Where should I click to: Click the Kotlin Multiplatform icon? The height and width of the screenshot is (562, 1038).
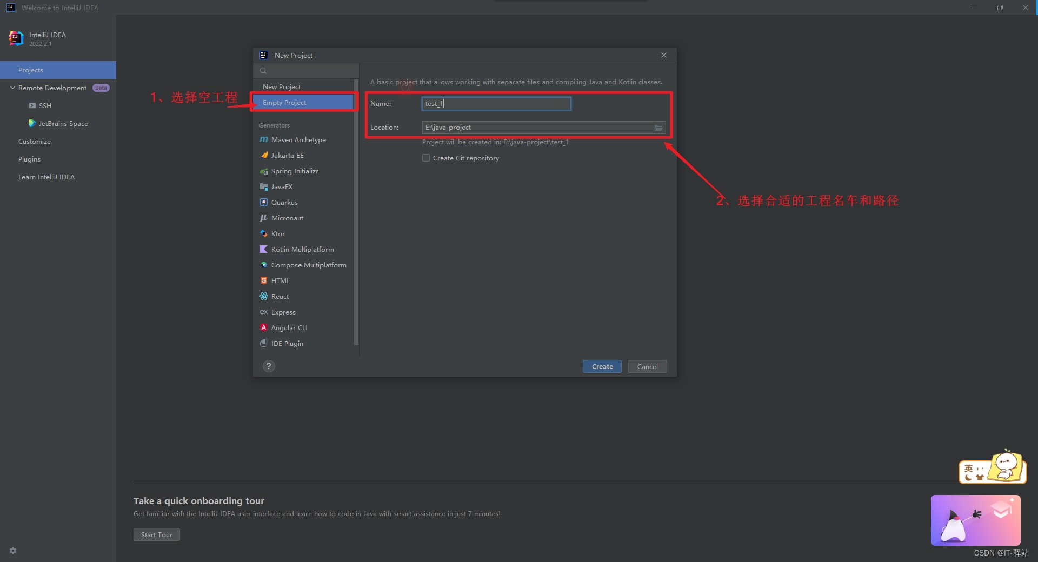pos(264,249)
